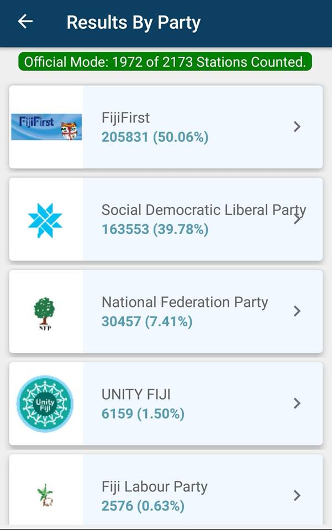This screenshot has height=530, width=332.
Task: Click the National Federation Party tree logo
Action: click(45, 312)
